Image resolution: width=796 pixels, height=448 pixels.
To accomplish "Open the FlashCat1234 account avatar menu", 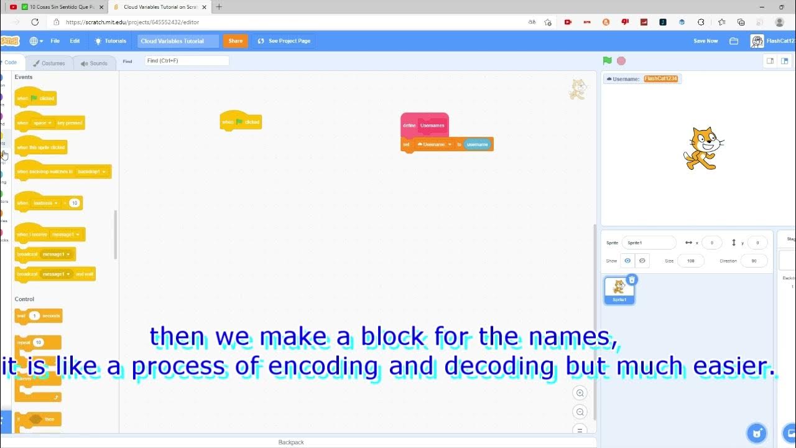I will 757,41.
